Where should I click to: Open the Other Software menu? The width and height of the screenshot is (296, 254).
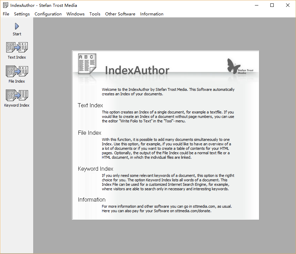(120, 14)
